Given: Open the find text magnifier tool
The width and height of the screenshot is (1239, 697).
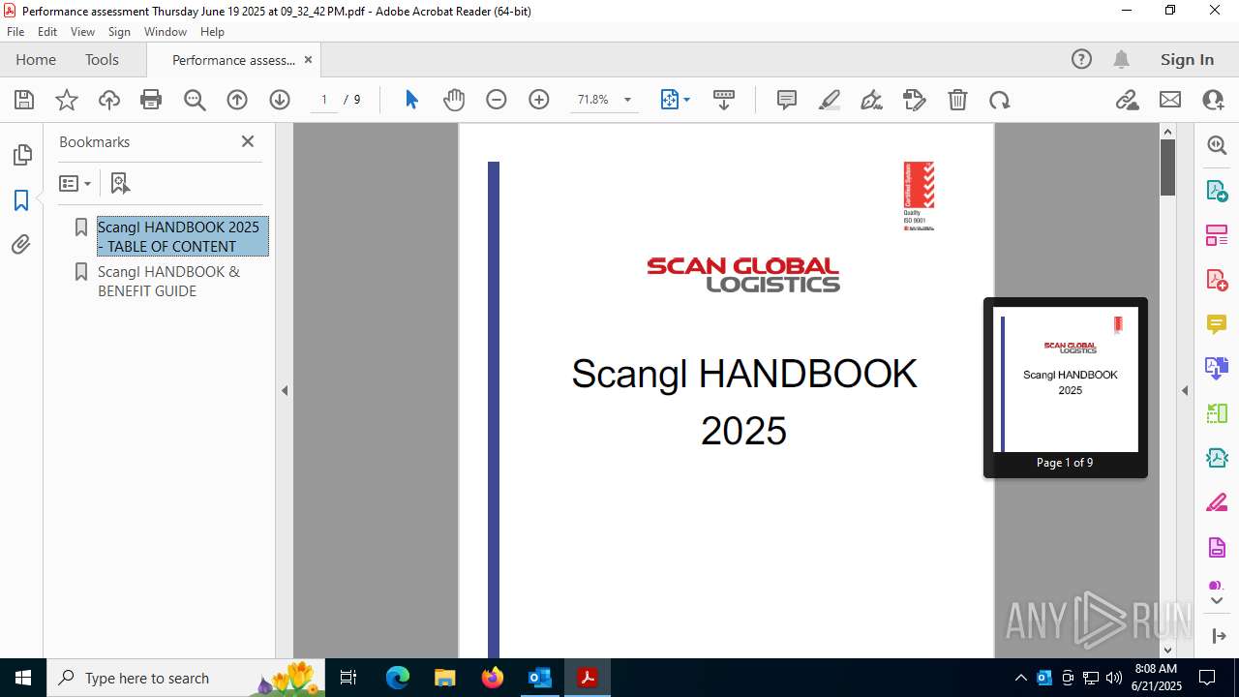Looking at the screenshot, I should tap(195, 100).
